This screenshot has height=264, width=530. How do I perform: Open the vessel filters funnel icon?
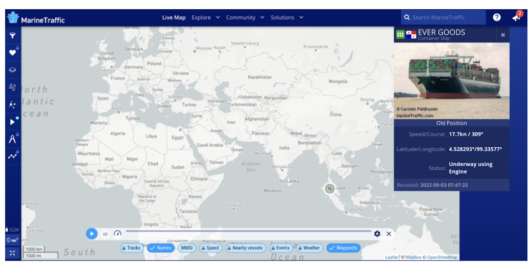pyautogui.click(x=12, y=36)
